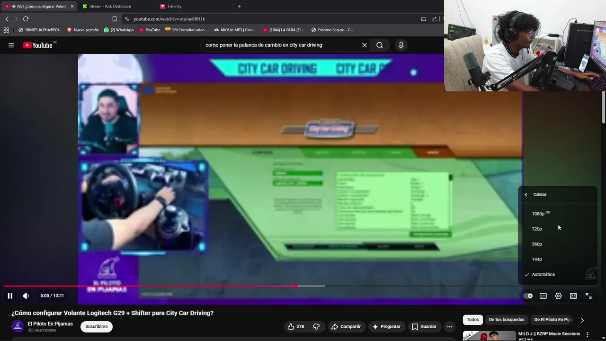
Task: Open WhatsApp bookmark
Action: pos(119,30)
